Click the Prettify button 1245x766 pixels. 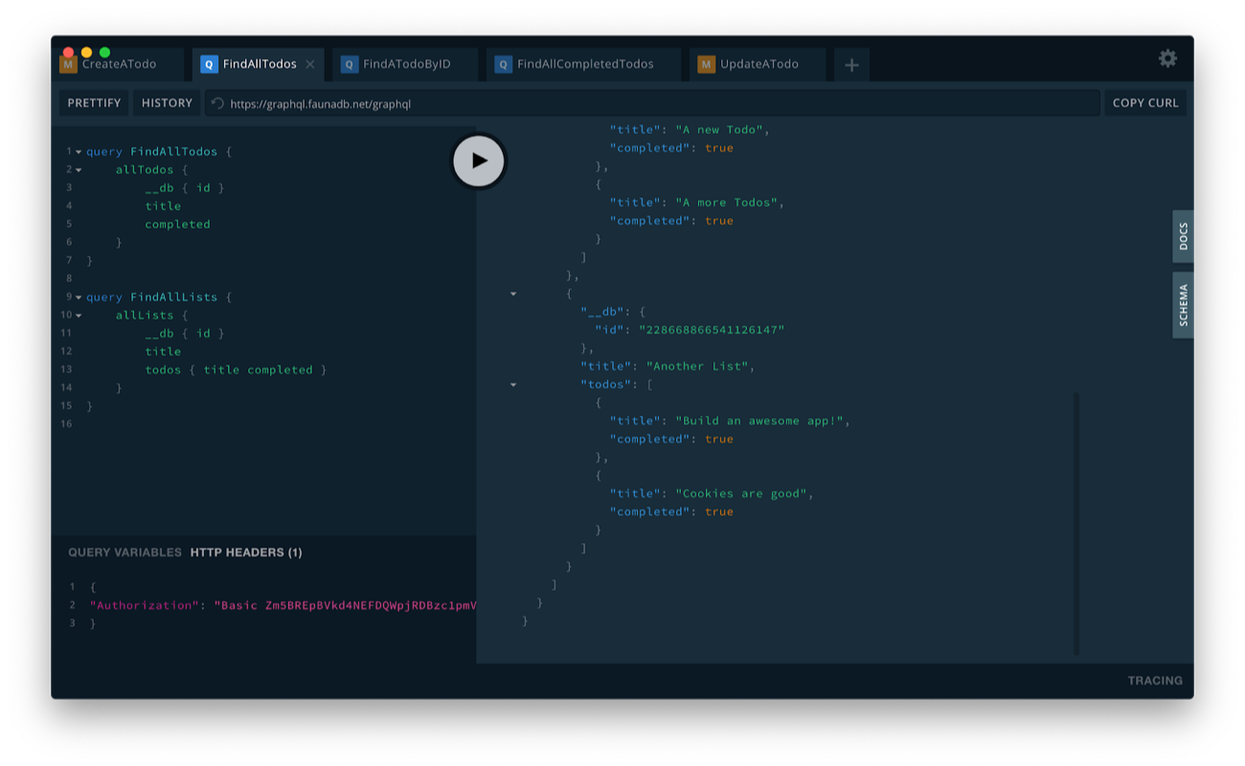pyautogui.click(x=94, y=103)
